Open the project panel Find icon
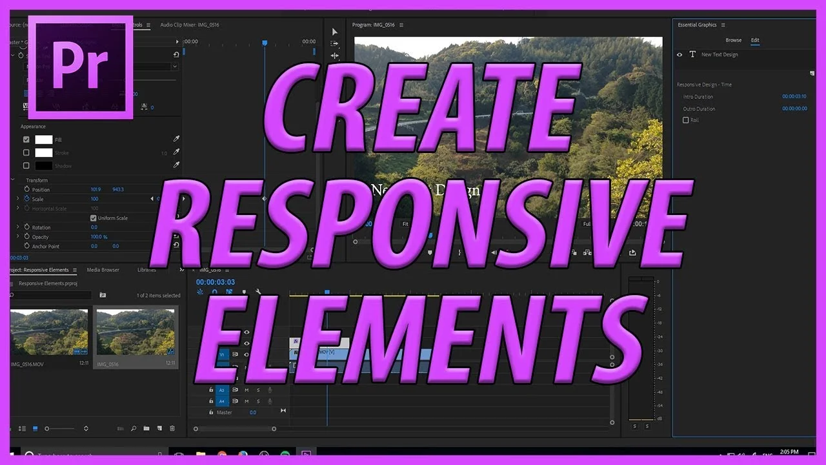Viewport: 826px width, 465px height. pos(134,428)
